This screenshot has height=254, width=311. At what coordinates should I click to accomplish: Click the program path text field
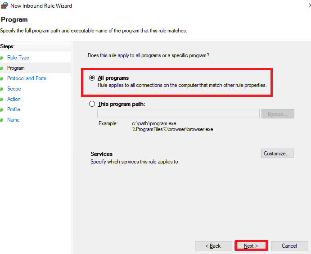tap(178, 113)
